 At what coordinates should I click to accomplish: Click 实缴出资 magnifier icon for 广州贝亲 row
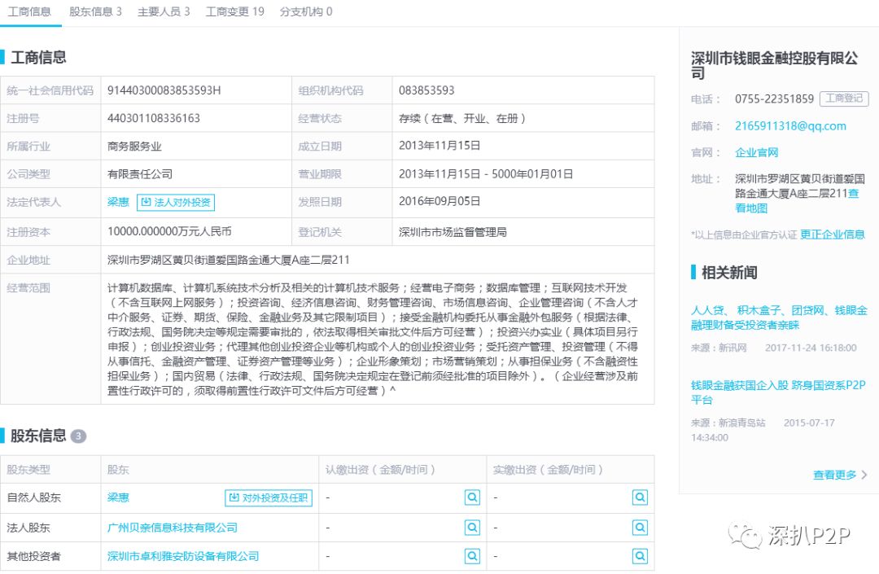tap(640, 528)
